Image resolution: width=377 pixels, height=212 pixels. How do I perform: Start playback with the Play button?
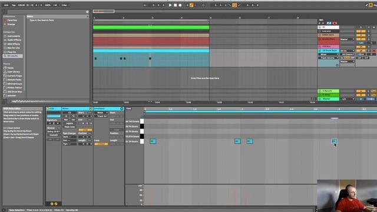(x=170, y=5)
